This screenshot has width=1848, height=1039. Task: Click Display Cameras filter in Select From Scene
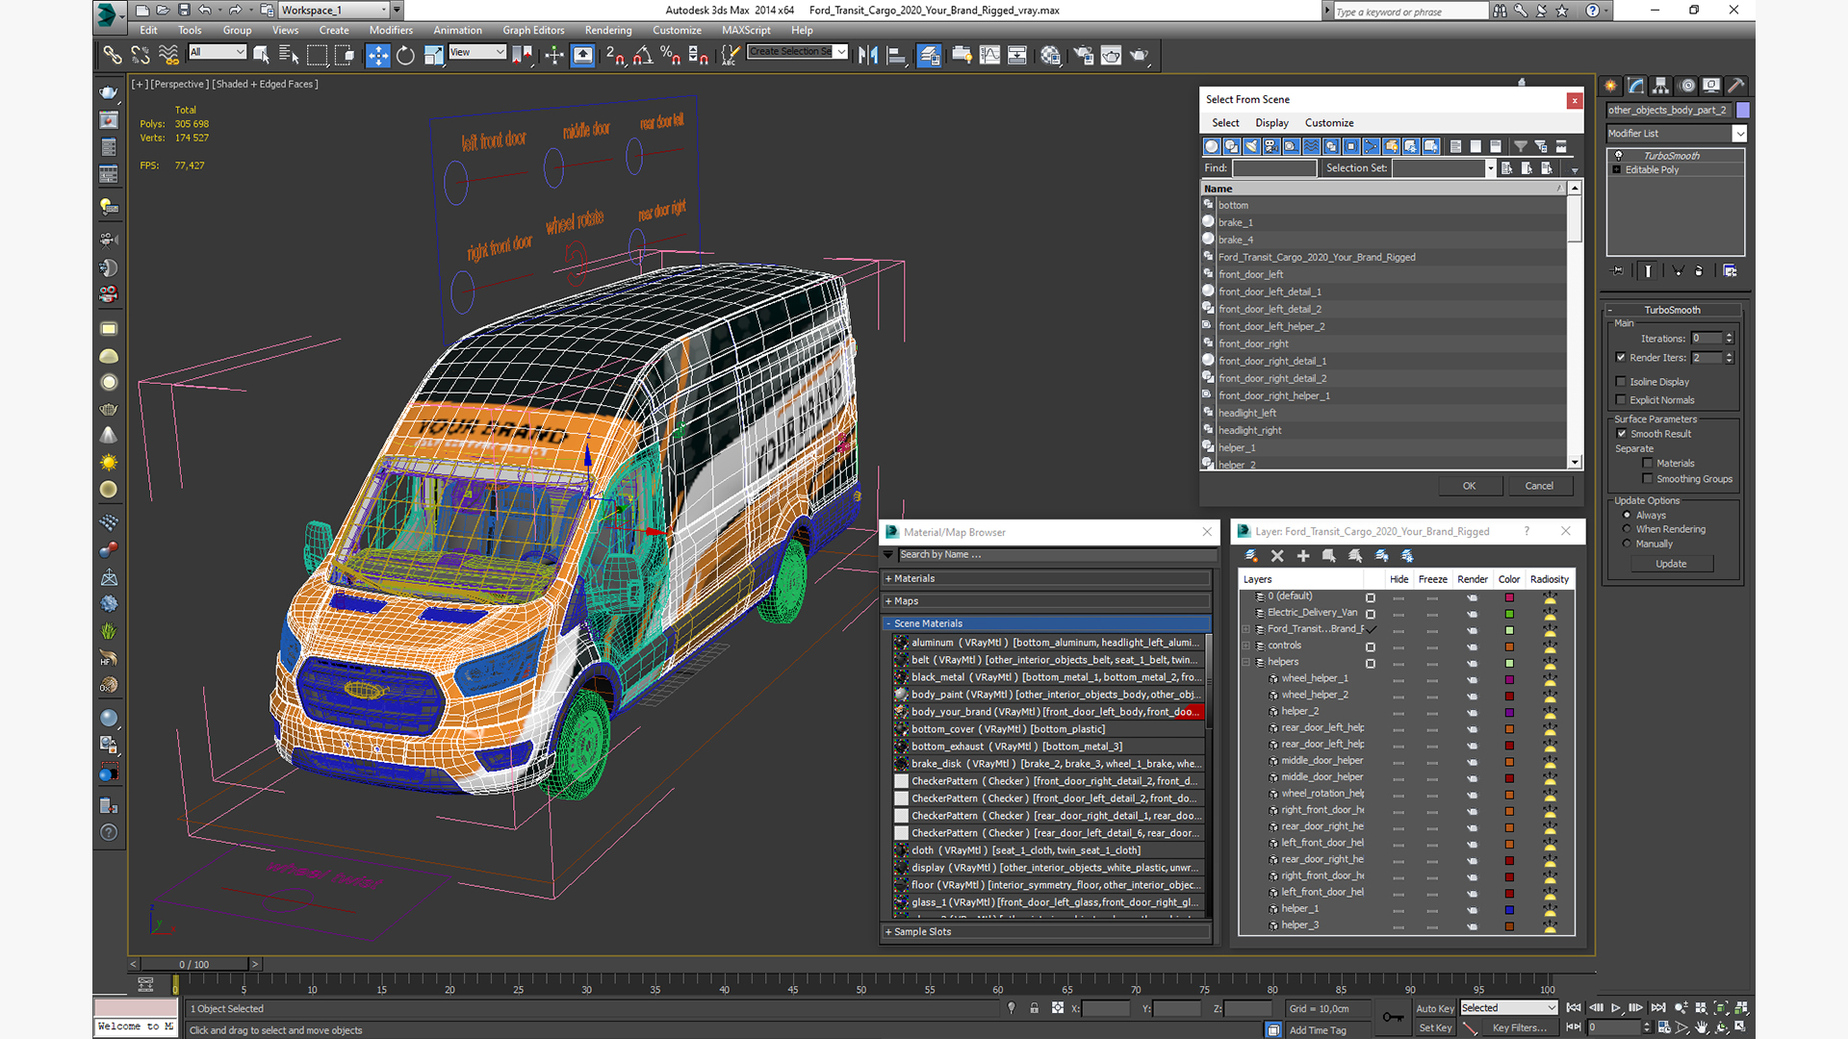coord(1271,146)
